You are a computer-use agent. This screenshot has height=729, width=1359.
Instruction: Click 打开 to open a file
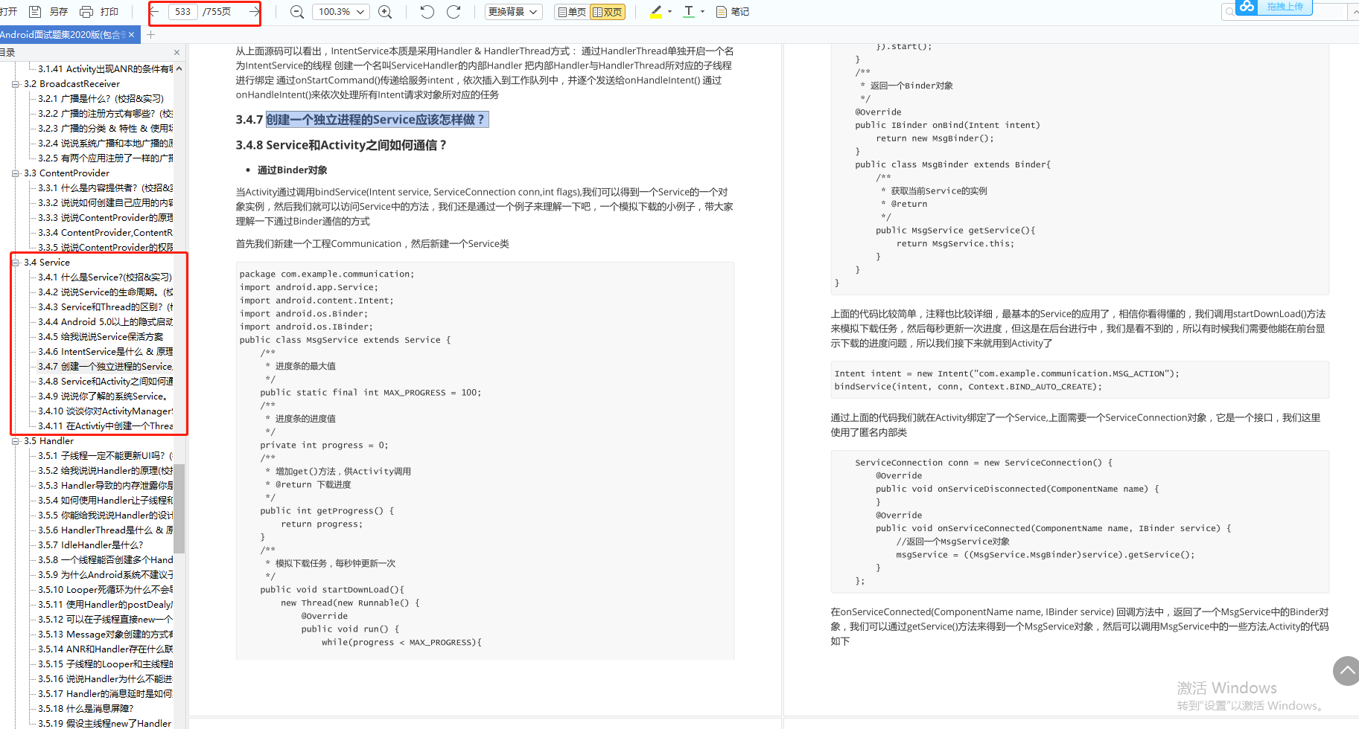click(8, 11)
